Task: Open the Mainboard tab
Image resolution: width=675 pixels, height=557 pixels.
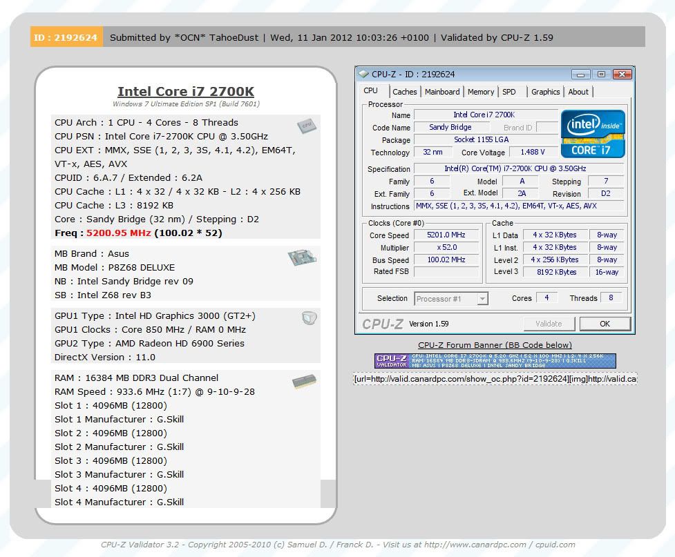Action: click(442, 92)
